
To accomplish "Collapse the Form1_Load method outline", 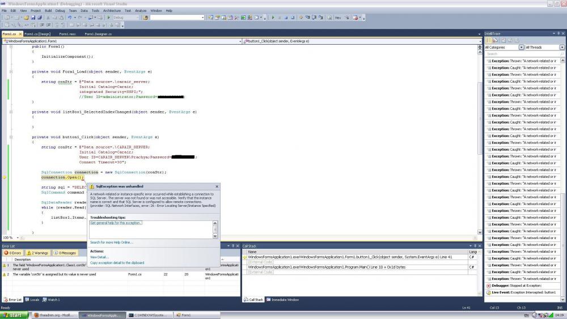I will (11, 71).
